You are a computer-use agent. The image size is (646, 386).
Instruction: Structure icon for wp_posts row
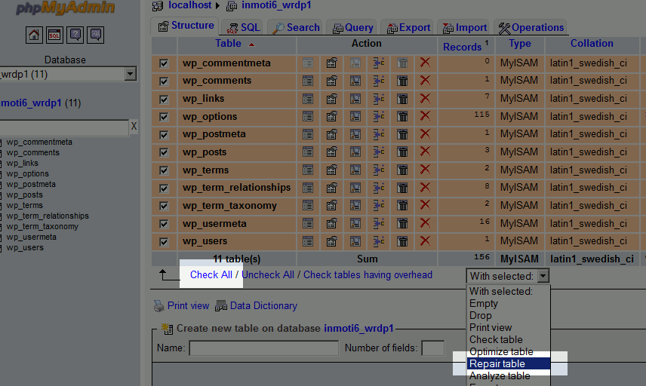click(x=331, y=152)
